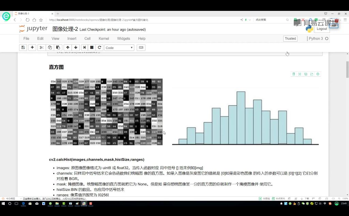This screenshot has width=349, height=216.
Task: Move selected cell down arrow
Action: point(76,48)
